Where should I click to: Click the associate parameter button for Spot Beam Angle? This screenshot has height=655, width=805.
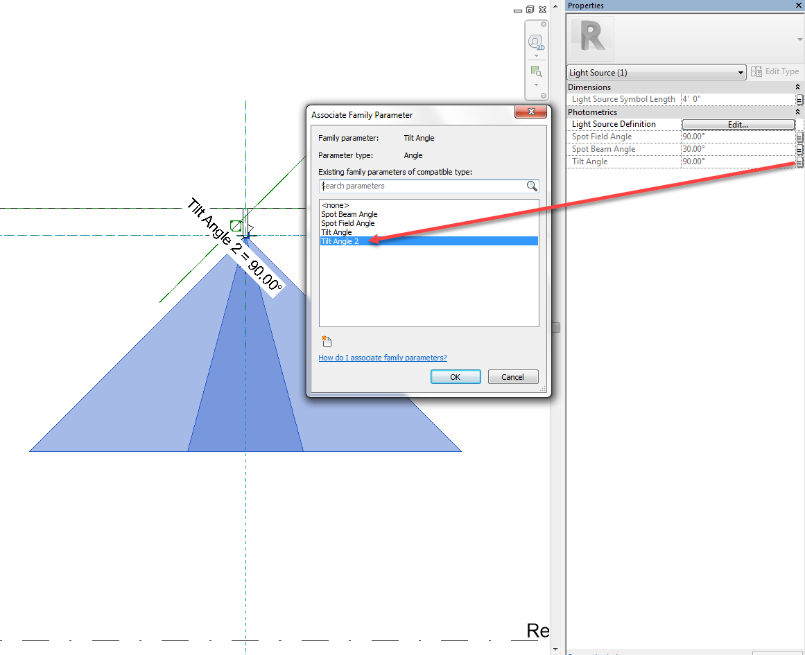click(799, 149)
